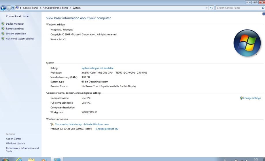Viewport: 265px width, 161px height.
Task: Focus the Search Control Panel field
Action: pyautogui.click(x=238, y=8)
